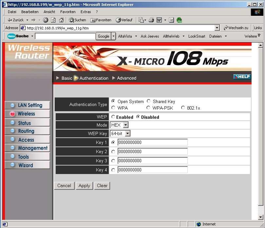Click the blue HELP icon
265x228 pixels.
click(x=242, y=77)
